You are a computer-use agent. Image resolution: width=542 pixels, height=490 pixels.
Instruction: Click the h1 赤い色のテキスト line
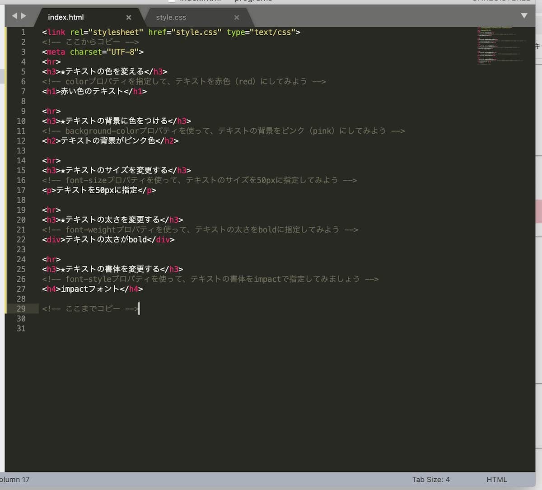pyautogui.click(x=94, y=91)
